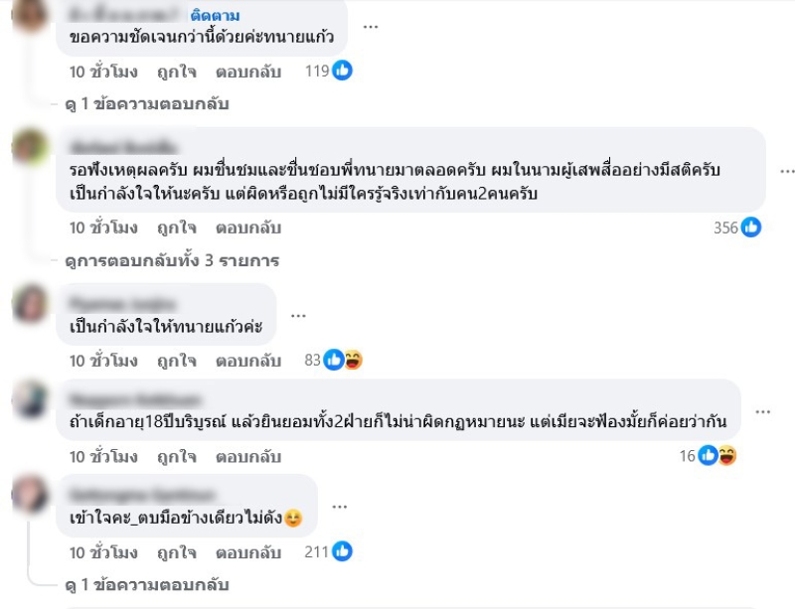Expand 'ดูการตอบกลับทั้ง 3 รายการ' replies
Image resolution: width=795 pixels, height=609 pixels.
click(172, 260)
